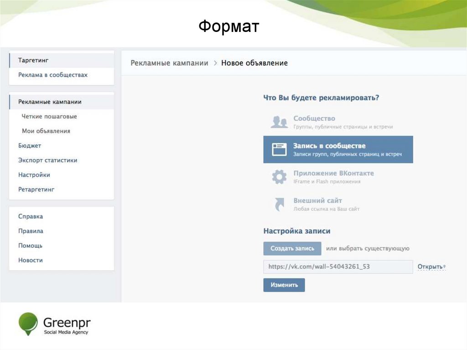Image resolution: width=467 pixels, height=350 pixels.
Task: Open the Таргетинг section
Action: click(x=30, y=60)
